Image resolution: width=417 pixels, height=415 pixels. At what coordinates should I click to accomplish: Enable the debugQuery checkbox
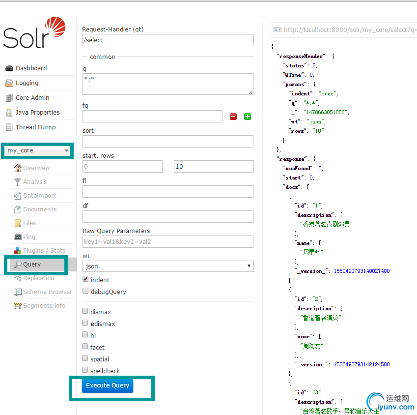[85, 291]
